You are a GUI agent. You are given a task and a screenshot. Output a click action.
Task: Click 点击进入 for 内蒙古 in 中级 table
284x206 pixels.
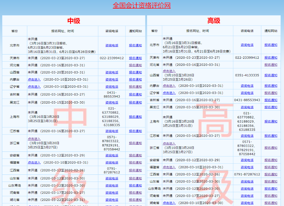click(34, 79)
